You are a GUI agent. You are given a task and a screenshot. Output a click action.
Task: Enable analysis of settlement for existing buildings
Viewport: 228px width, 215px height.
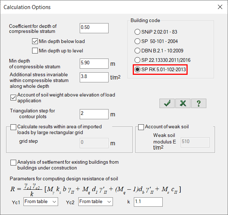click(x=14, y=162)
